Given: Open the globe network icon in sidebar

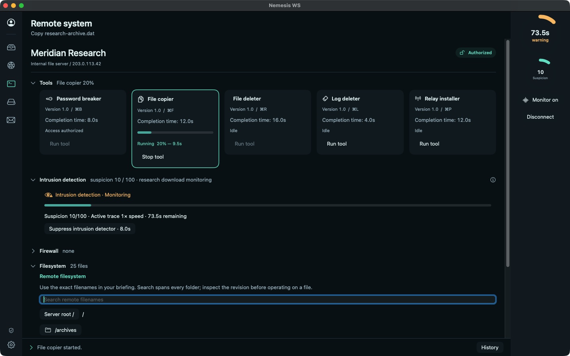Looking at the screenshot, I should (11, 65).
